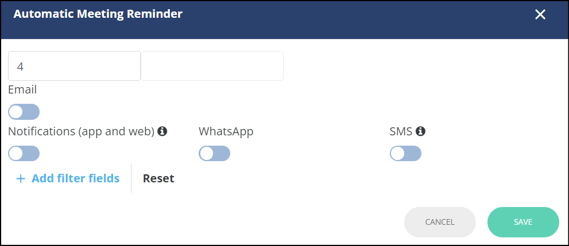Turn on the WhatsApp toggle

coord(215,153)
